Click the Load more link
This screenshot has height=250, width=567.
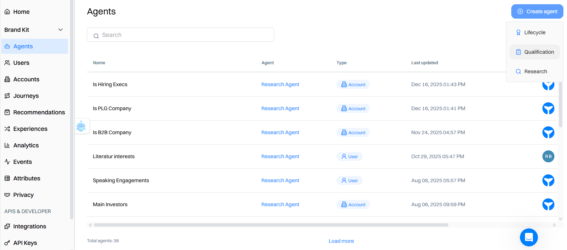click(341, 241)
